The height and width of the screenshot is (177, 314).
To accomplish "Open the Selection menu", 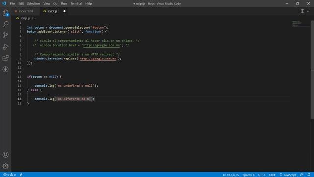I will 33,3.
